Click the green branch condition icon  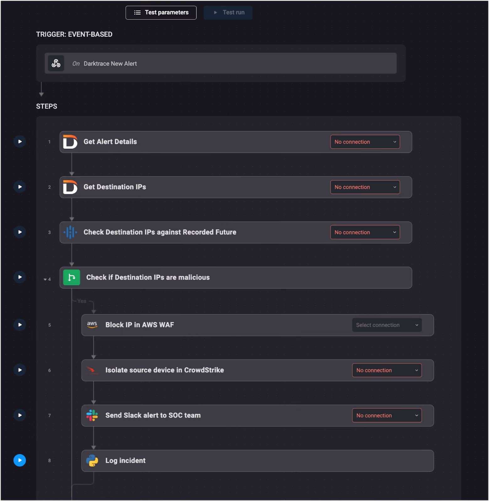[x=72, y=277]
